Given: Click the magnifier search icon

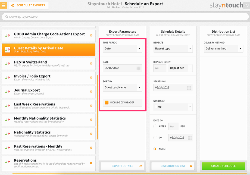Looking at the screenshot, I should click(x=7, y=17).
